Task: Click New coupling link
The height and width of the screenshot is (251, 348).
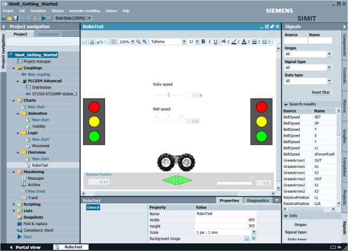Action: 39,74
